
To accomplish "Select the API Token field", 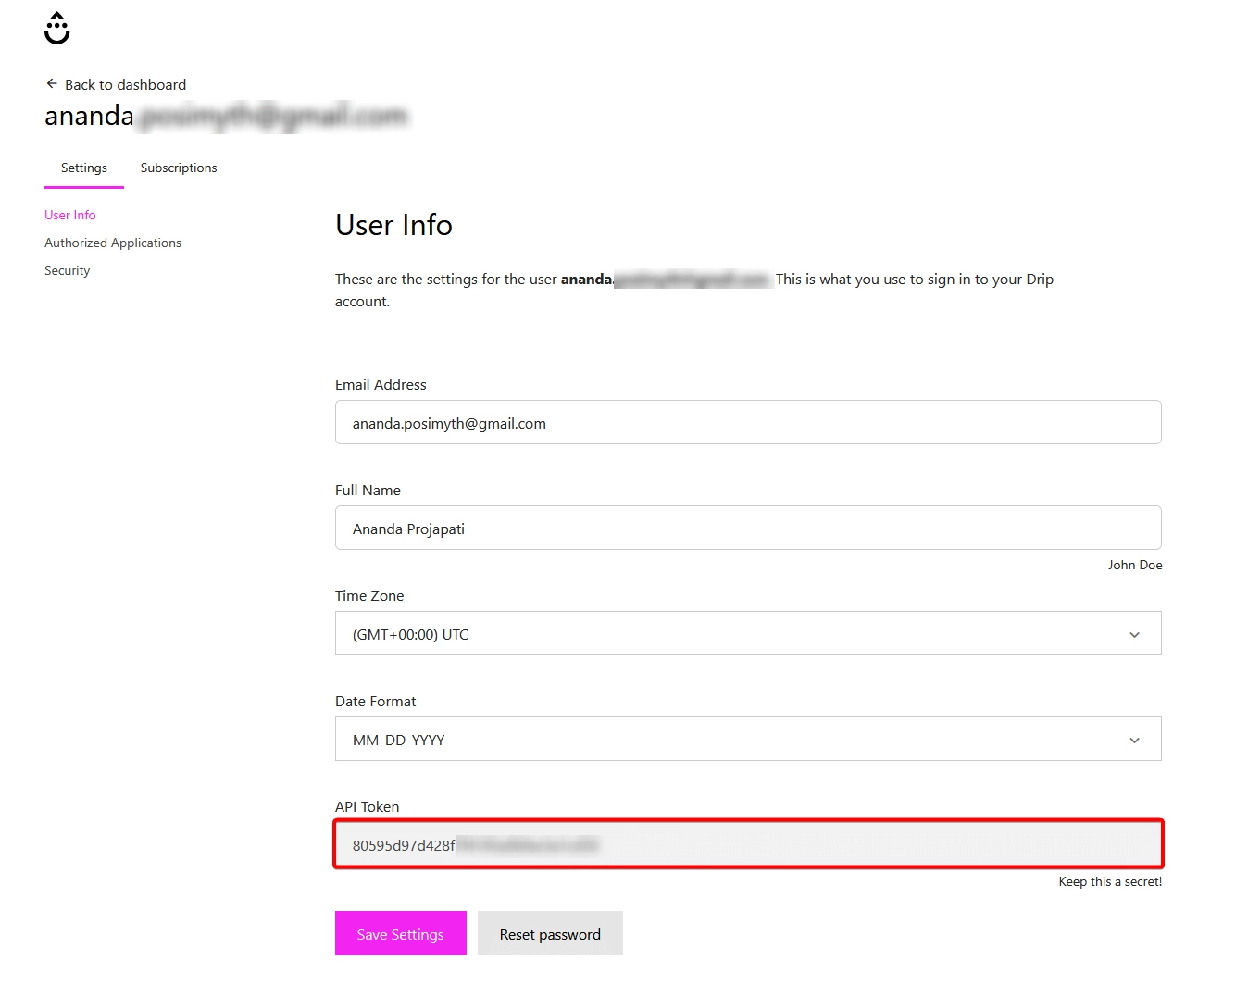I will [x=747, y=844].
